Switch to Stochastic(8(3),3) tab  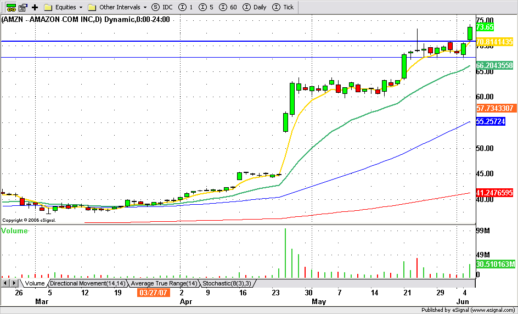[x=227, y=283]
